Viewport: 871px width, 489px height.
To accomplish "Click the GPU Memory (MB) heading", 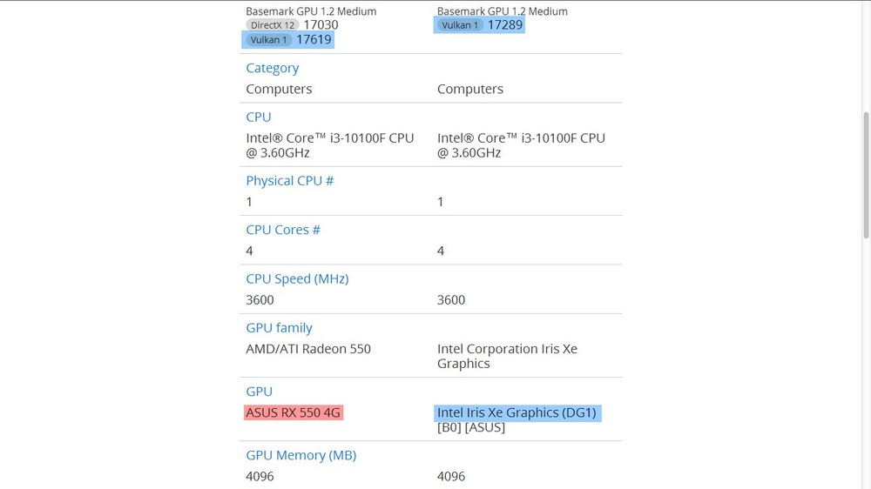I will 301,455.
